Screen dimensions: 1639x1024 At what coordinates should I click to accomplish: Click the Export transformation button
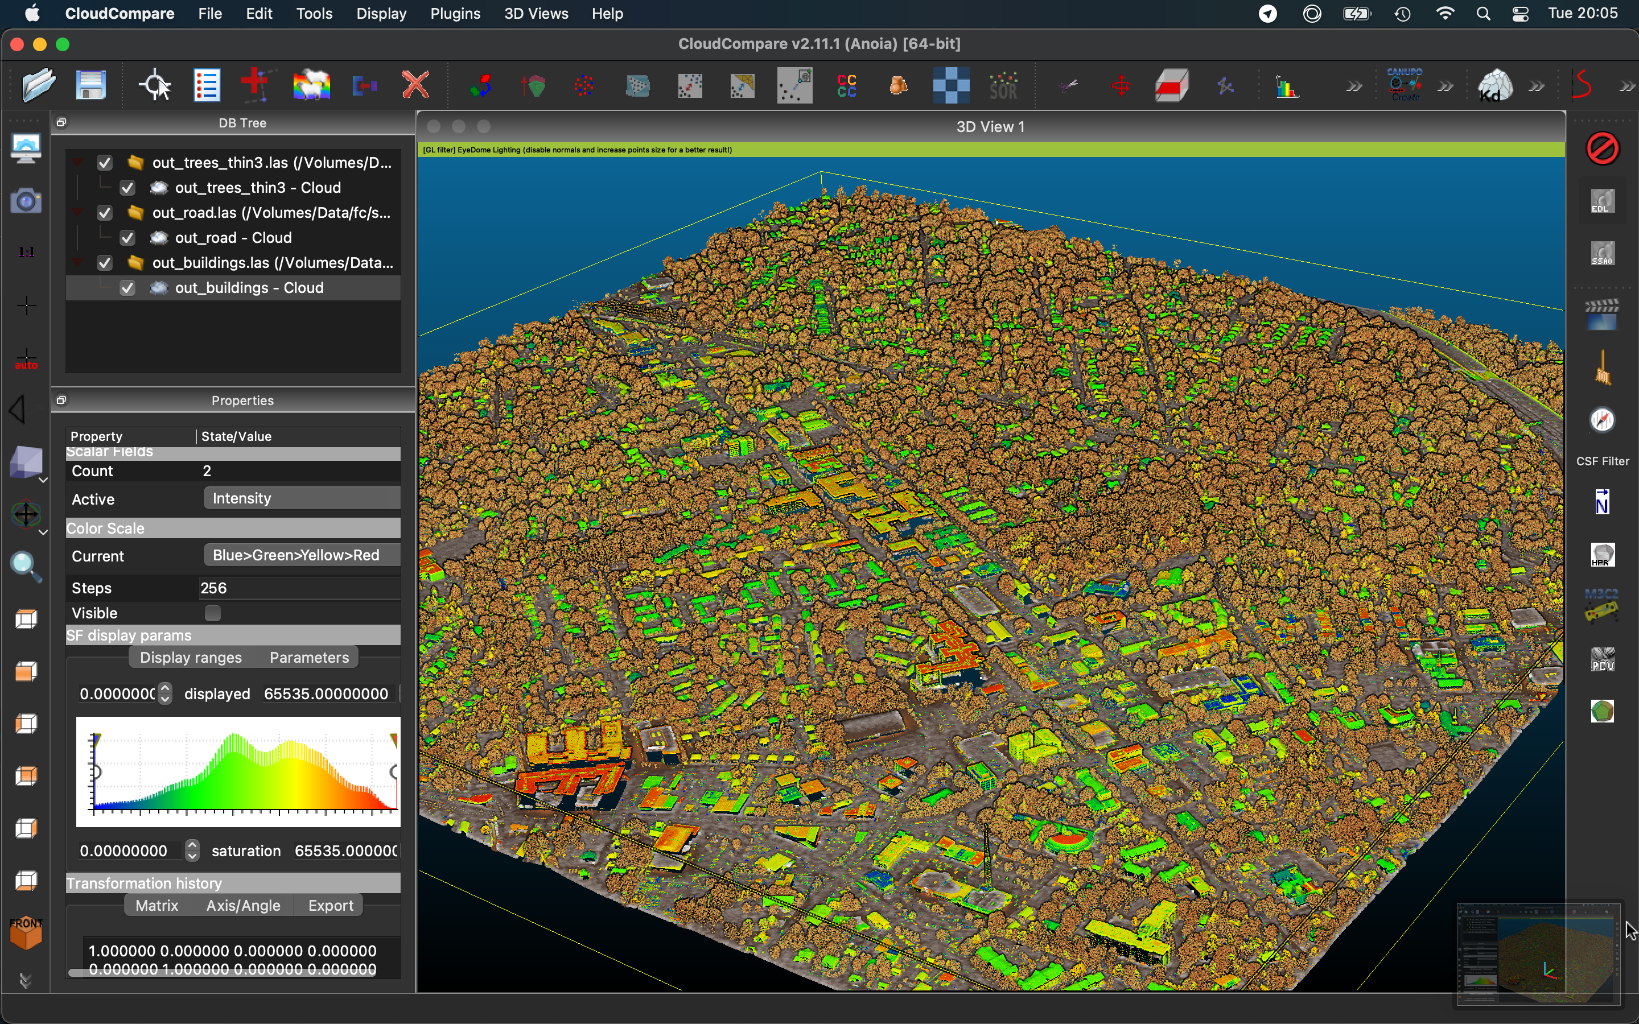click(x=331, y=906)
